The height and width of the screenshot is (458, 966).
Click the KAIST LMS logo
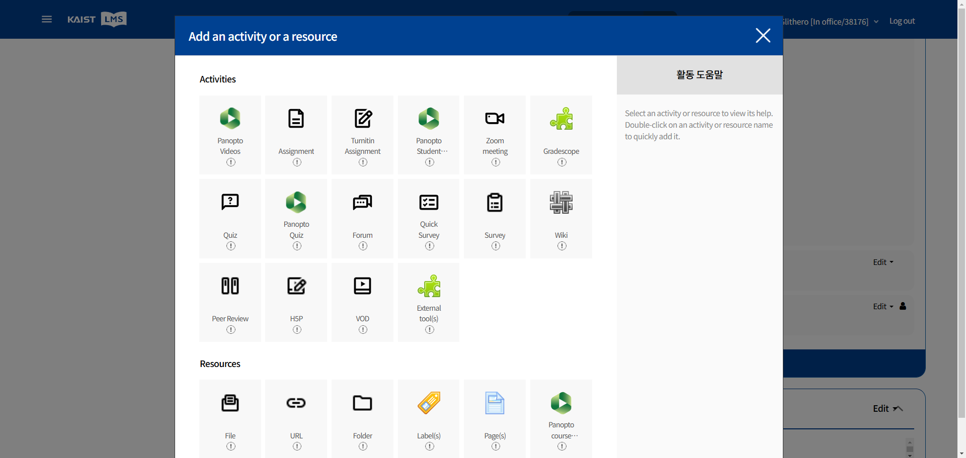coord(97,19)
